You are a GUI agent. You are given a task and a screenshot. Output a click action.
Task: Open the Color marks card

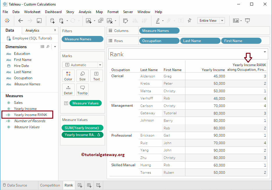click(68, 76)
